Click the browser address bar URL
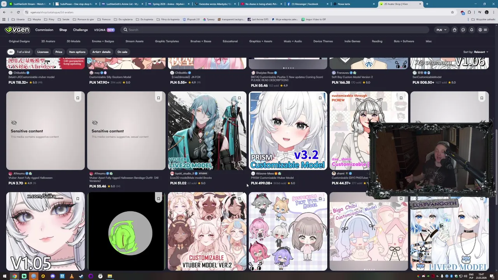The image size is (498, 280). [52, 12]
